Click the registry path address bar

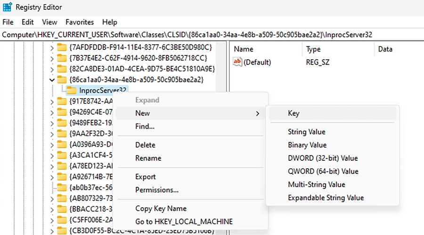coord(212,34)
